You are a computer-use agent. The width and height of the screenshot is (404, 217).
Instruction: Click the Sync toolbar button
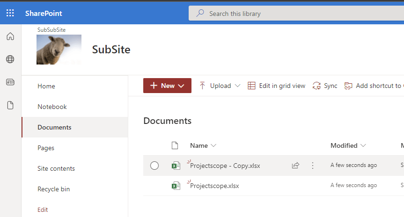(325, 86)
